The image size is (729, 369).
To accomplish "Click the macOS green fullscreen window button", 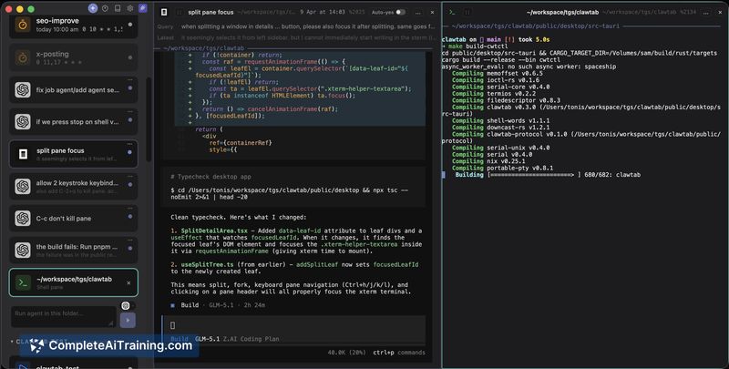I will tap(31, 9).
